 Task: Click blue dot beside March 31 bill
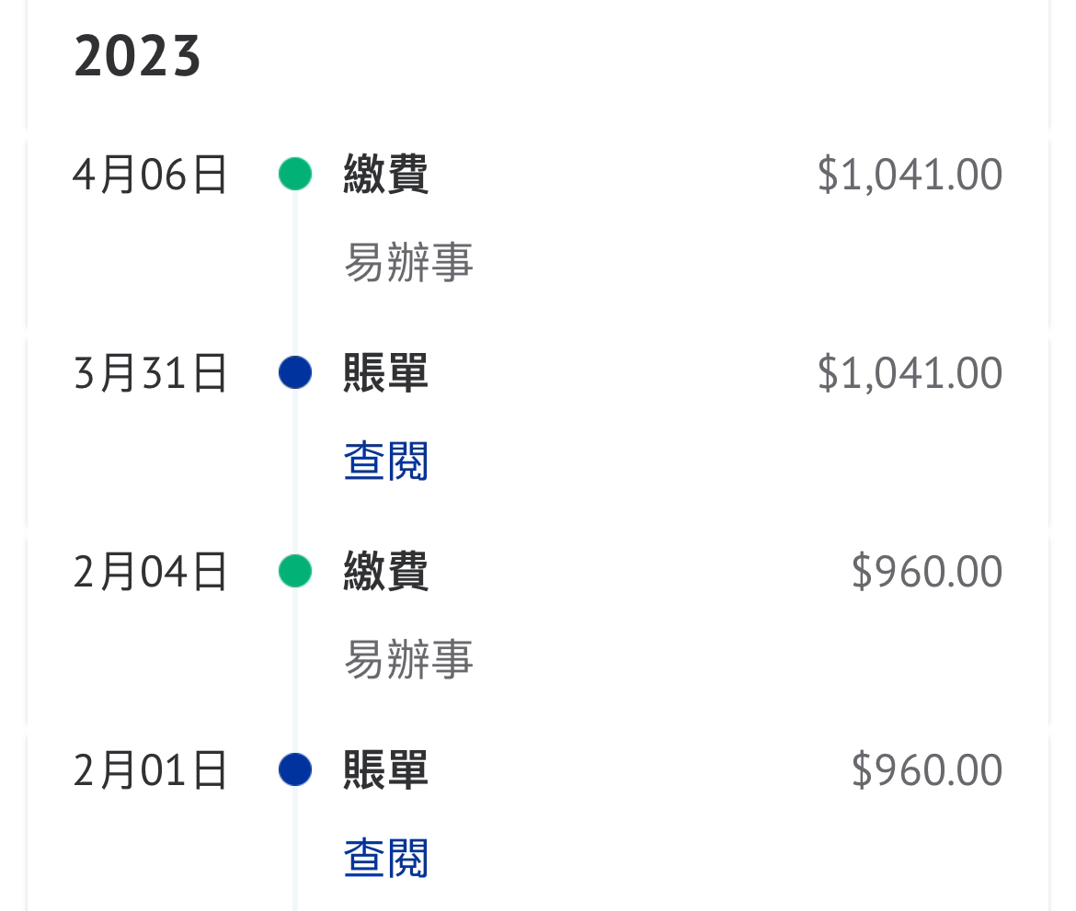tap(295, 371)
